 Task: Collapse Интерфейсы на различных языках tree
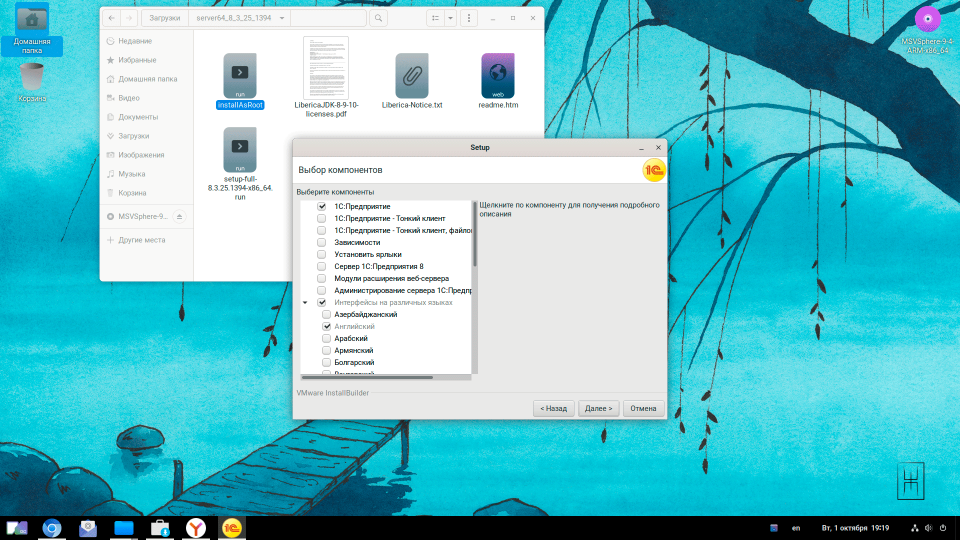point(305,302)
